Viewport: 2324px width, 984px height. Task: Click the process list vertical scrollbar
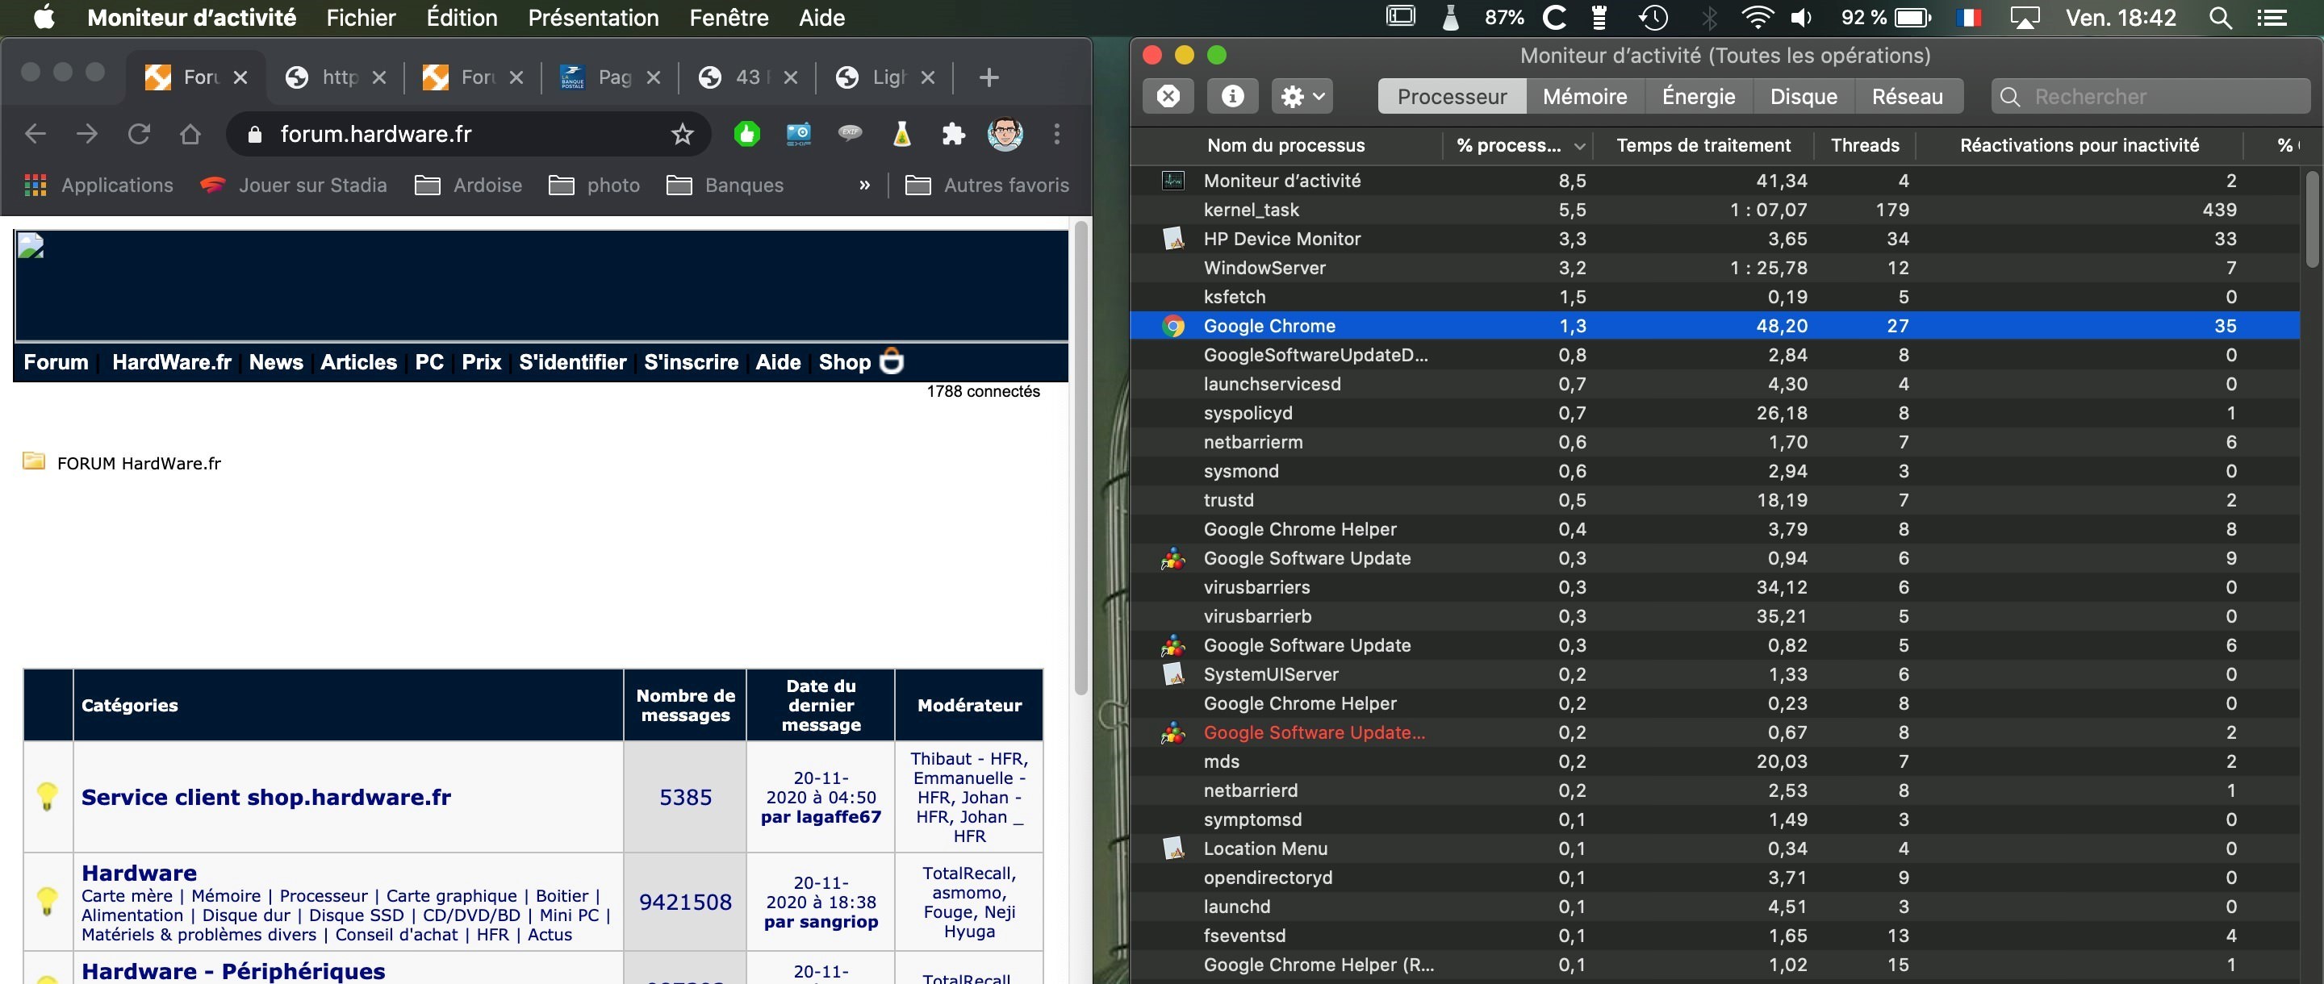pyautogui.click(x=2311, y=221)
